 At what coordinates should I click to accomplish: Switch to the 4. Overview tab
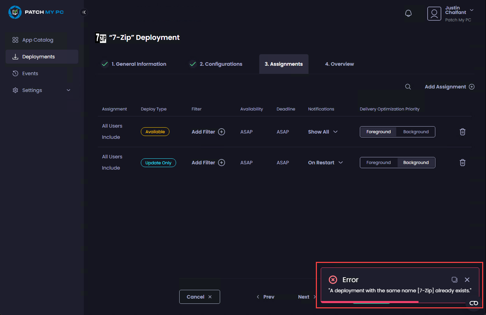[x=339, y=64]
